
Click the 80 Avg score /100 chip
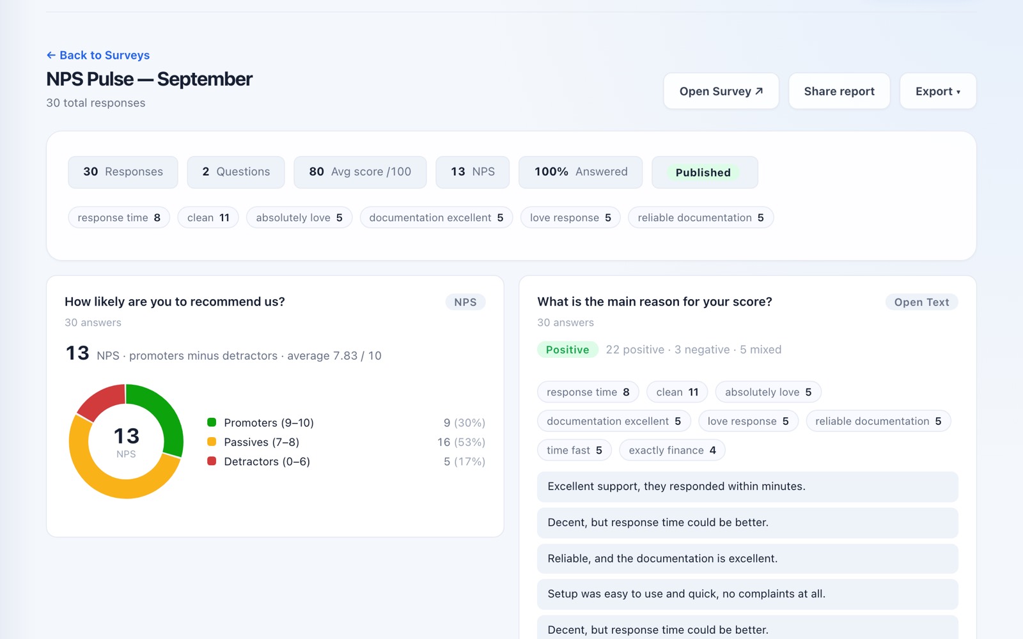[360, 172]
